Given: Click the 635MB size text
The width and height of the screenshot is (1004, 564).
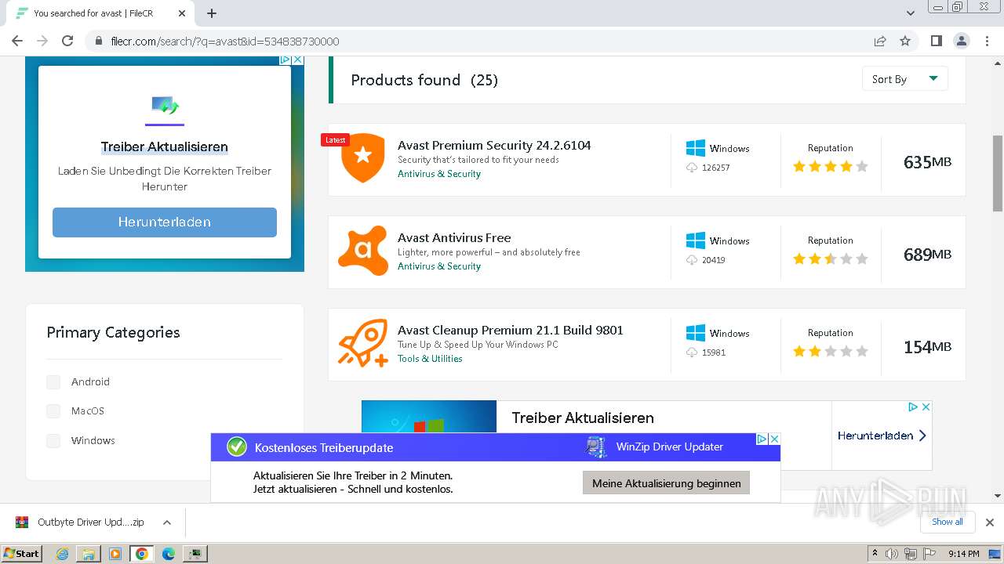Looking at the screenshot, I should tap(927, 162).
